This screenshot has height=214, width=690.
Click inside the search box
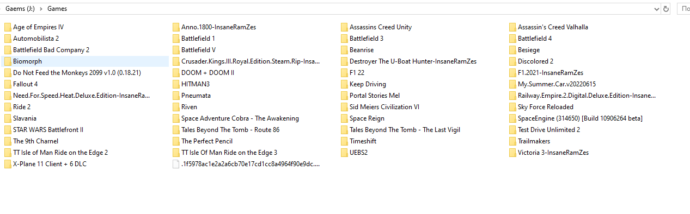683,9
